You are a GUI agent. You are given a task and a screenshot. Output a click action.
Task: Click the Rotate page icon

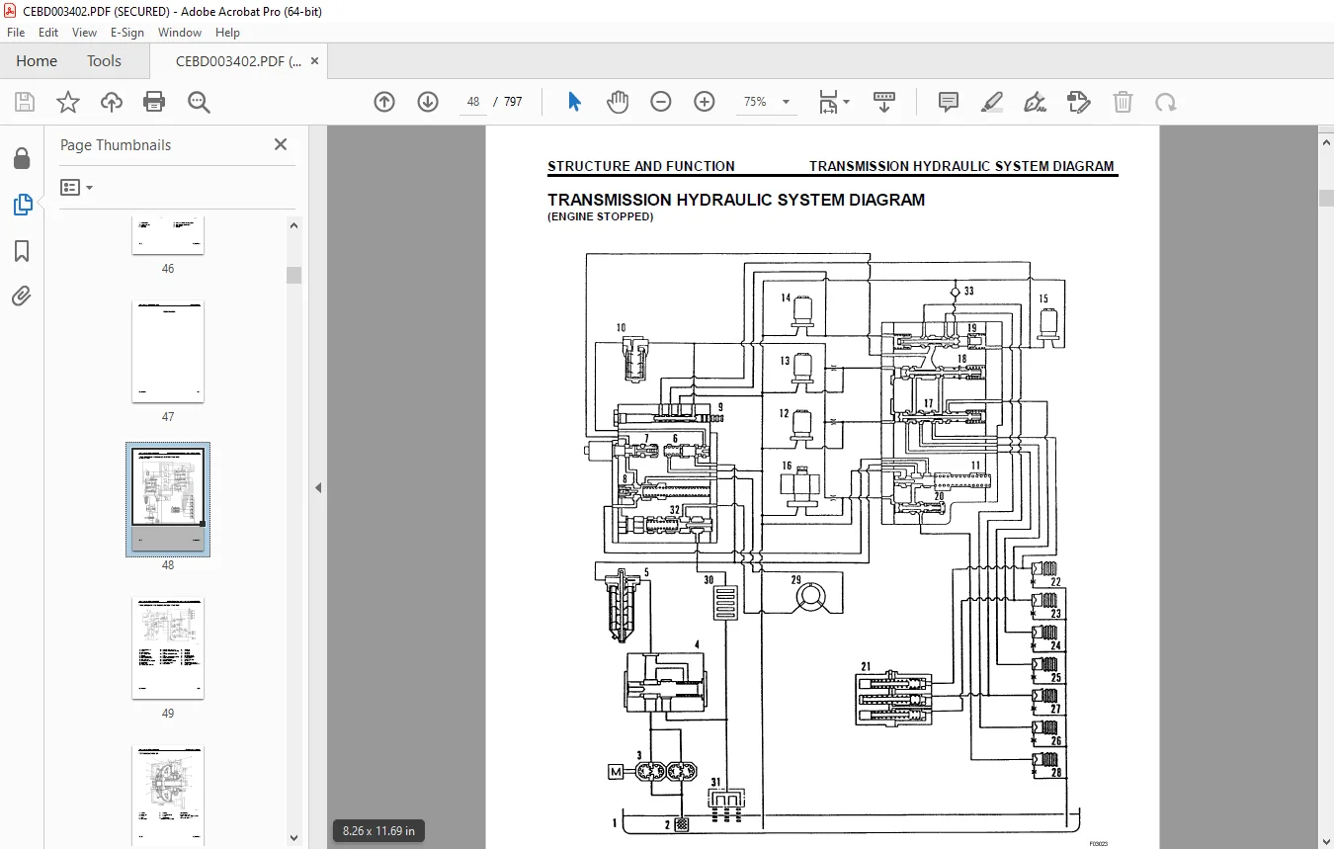pyautogui.click(x=1166, y=102)
